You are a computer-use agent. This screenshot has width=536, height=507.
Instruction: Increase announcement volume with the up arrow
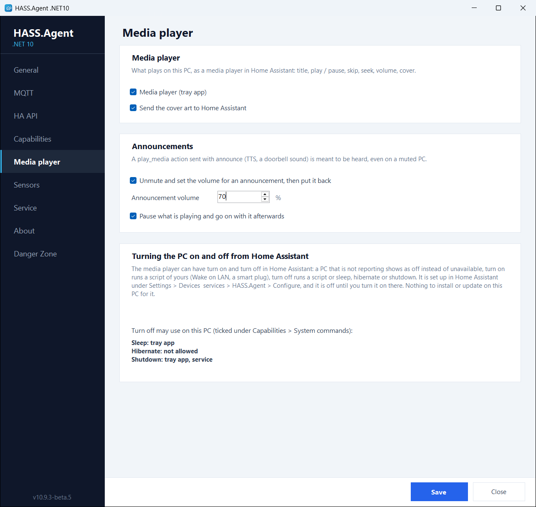pyautogui.click(x=265, y=194)
